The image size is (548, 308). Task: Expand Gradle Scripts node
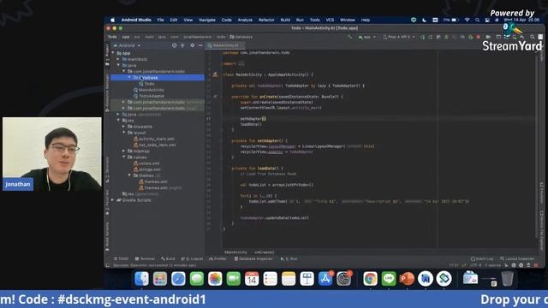[x=112, y=199]
